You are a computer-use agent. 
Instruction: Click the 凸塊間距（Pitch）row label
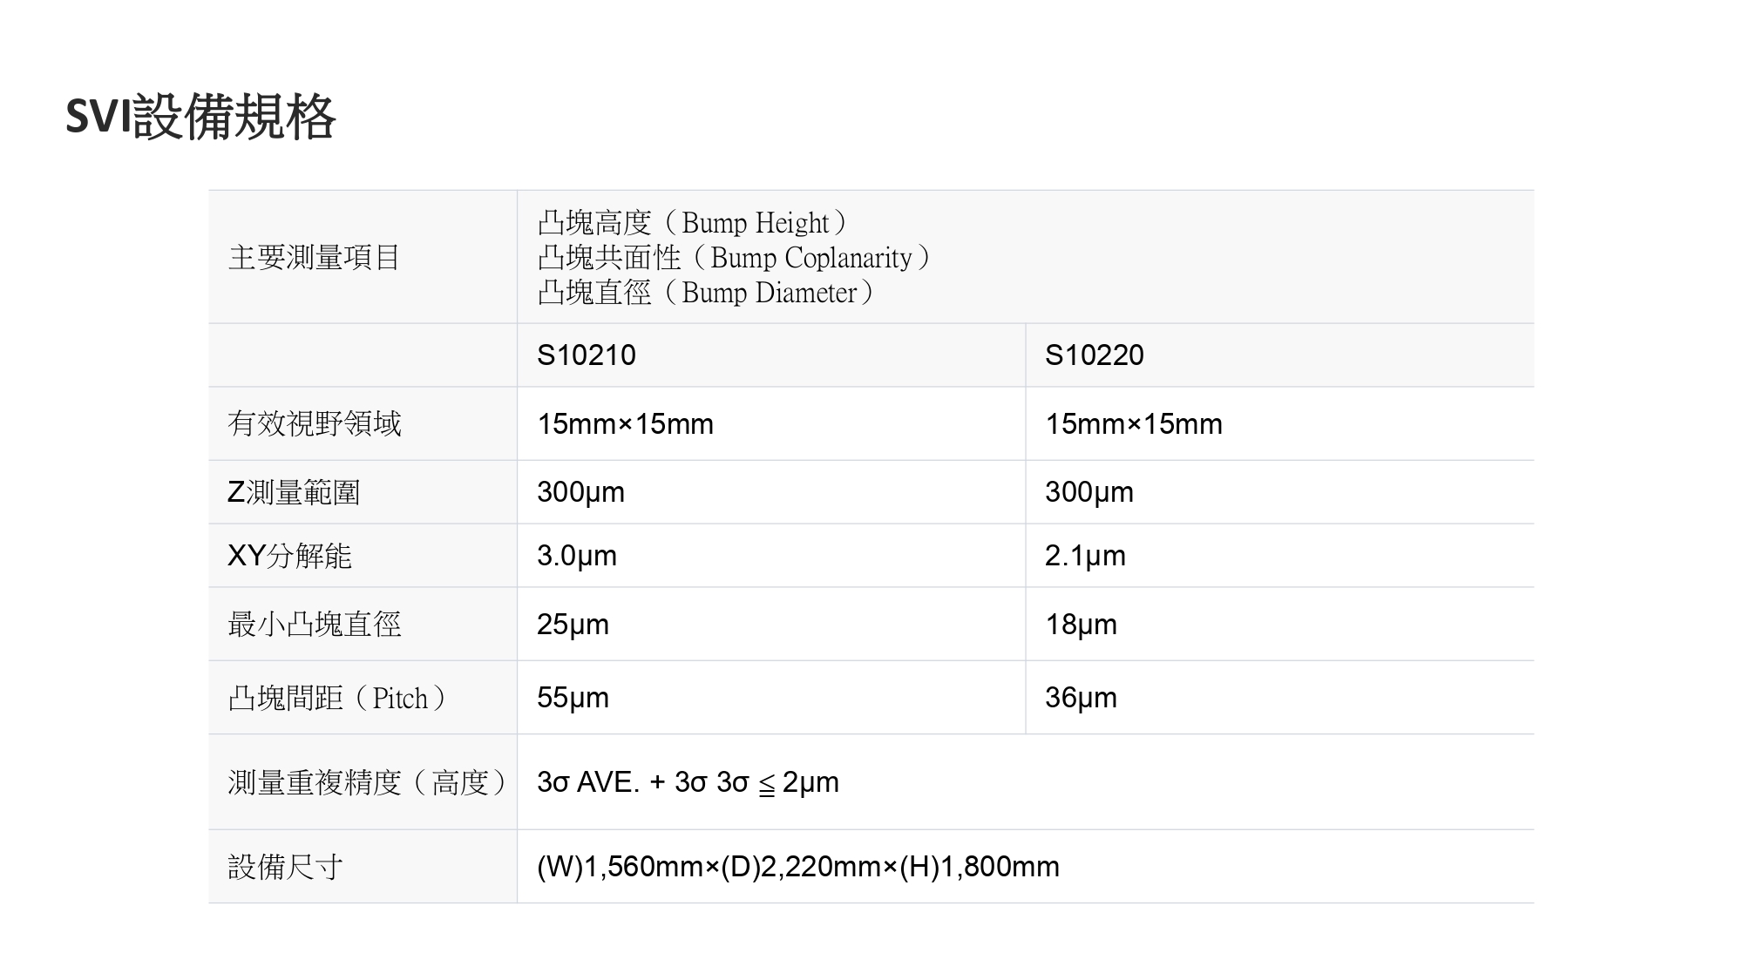(x=337, y=698)
